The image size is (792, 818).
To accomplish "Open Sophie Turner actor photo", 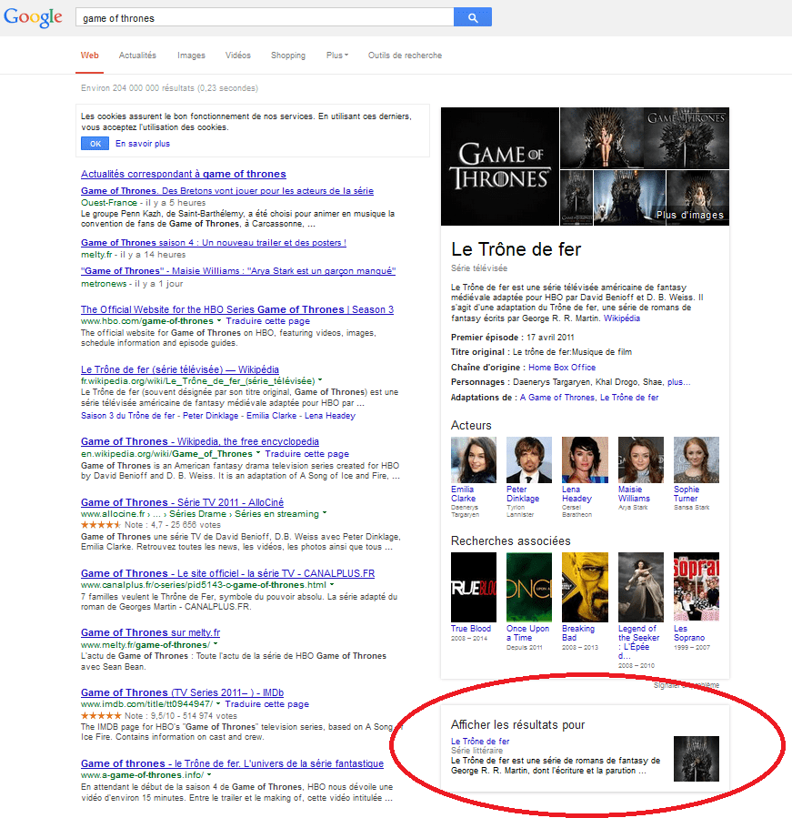I will click(x=696, y=459).
